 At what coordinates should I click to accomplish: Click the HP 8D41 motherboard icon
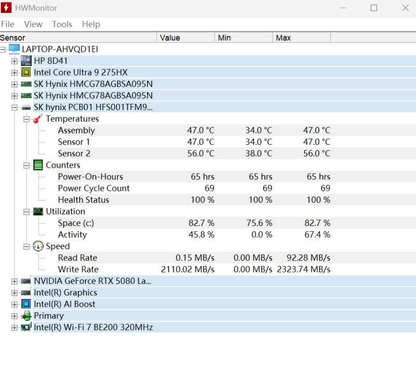coord(26,61)
